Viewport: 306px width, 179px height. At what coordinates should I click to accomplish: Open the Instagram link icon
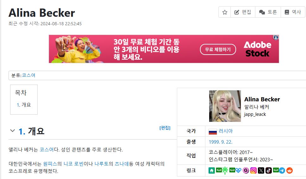point(253,170)
